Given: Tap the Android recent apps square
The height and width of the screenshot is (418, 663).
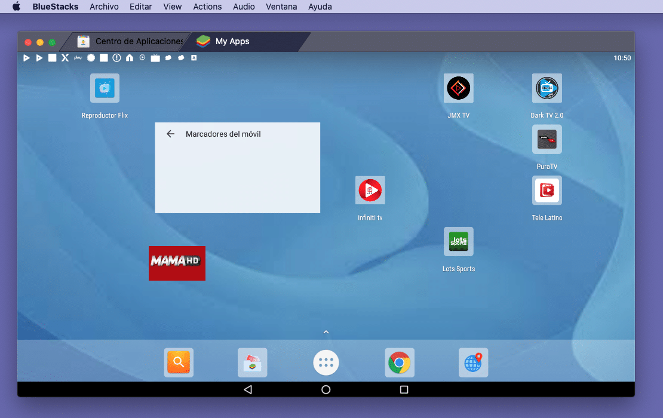Looking at the screenshot, I should 404,389.
